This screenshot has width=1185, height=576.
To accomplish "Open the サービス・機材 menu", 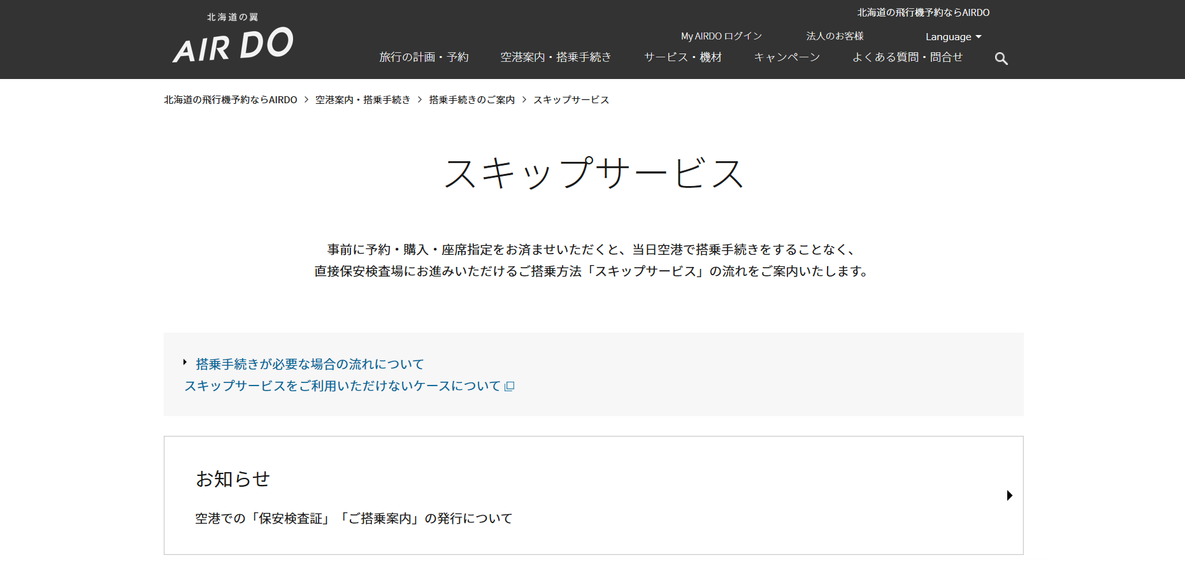I will pos(682,57).
